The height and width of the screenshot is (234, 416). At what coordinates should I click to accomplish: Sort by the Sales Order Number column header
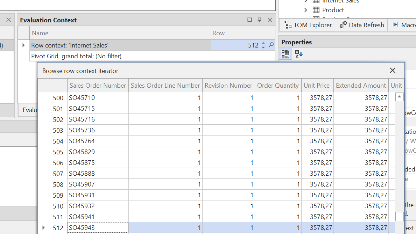pyautogui.click(x=98, y=86)
